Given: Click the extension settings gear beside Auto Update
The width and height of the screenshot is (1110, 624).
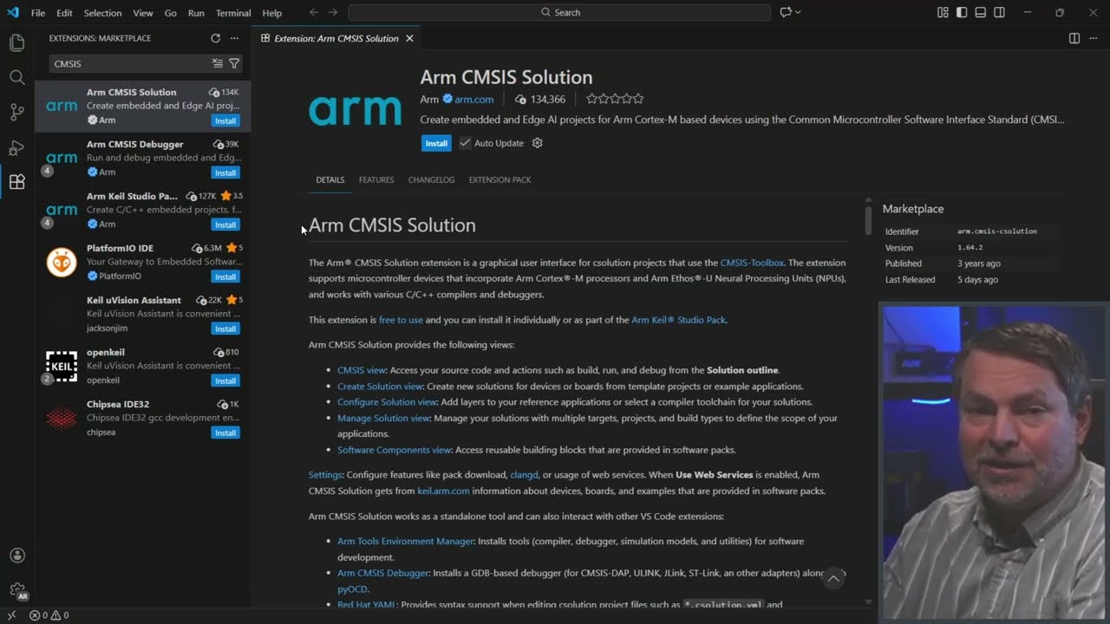Looking at the screenshot, I should (537, 143).
